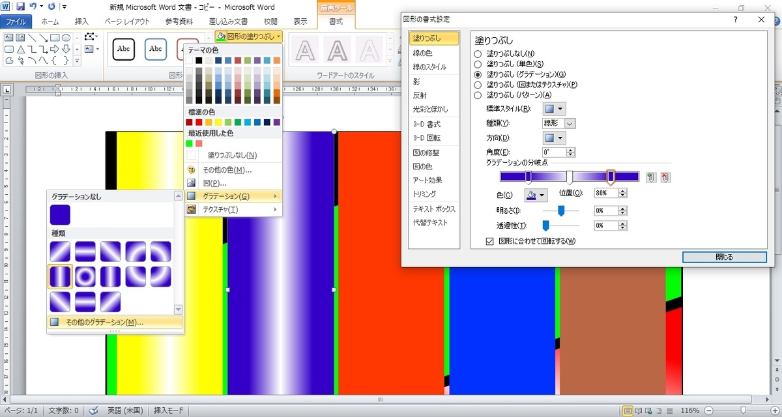Click the 位置(O) position spinner
Viewport: 782px width, 417px height.
point(622,193)
